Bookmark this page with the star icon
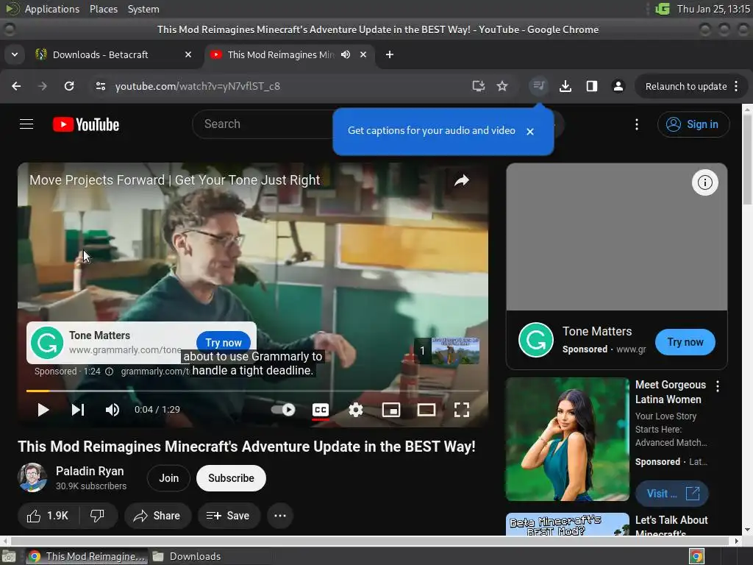The height and width of the screenshot is (565, 753). tap(502, 86)
